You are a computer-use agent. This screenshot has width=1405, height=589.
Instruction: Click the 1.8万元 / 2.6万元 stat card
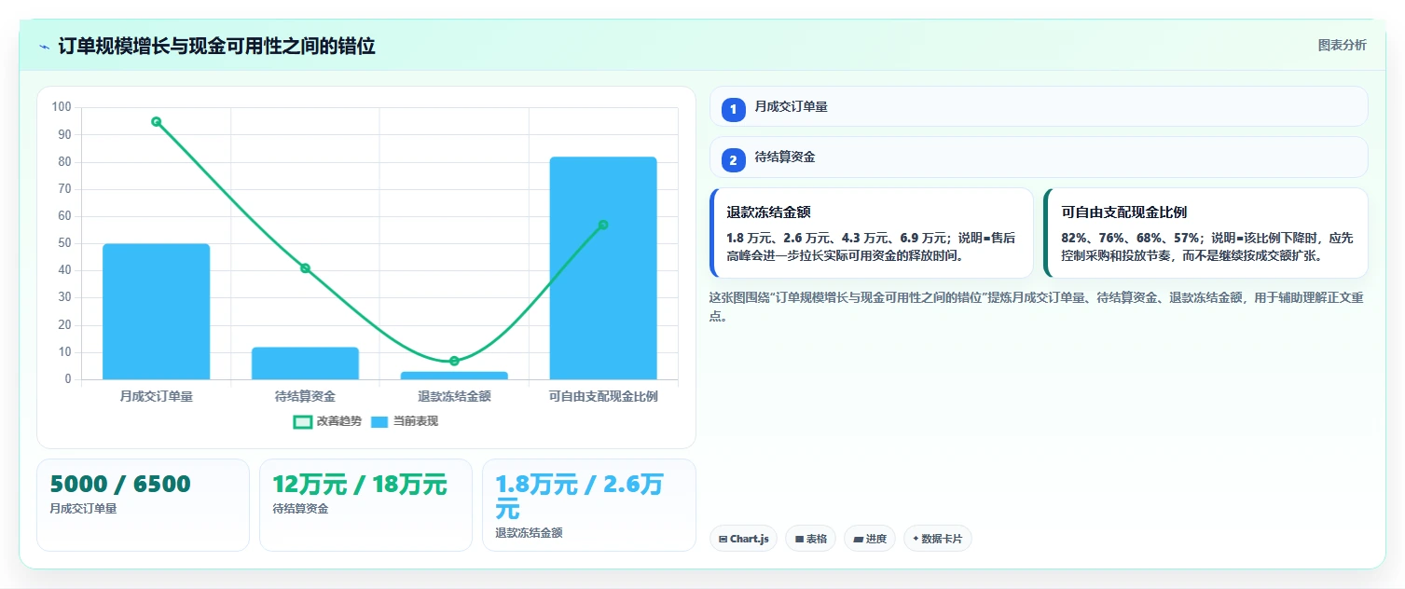(589, 505)
